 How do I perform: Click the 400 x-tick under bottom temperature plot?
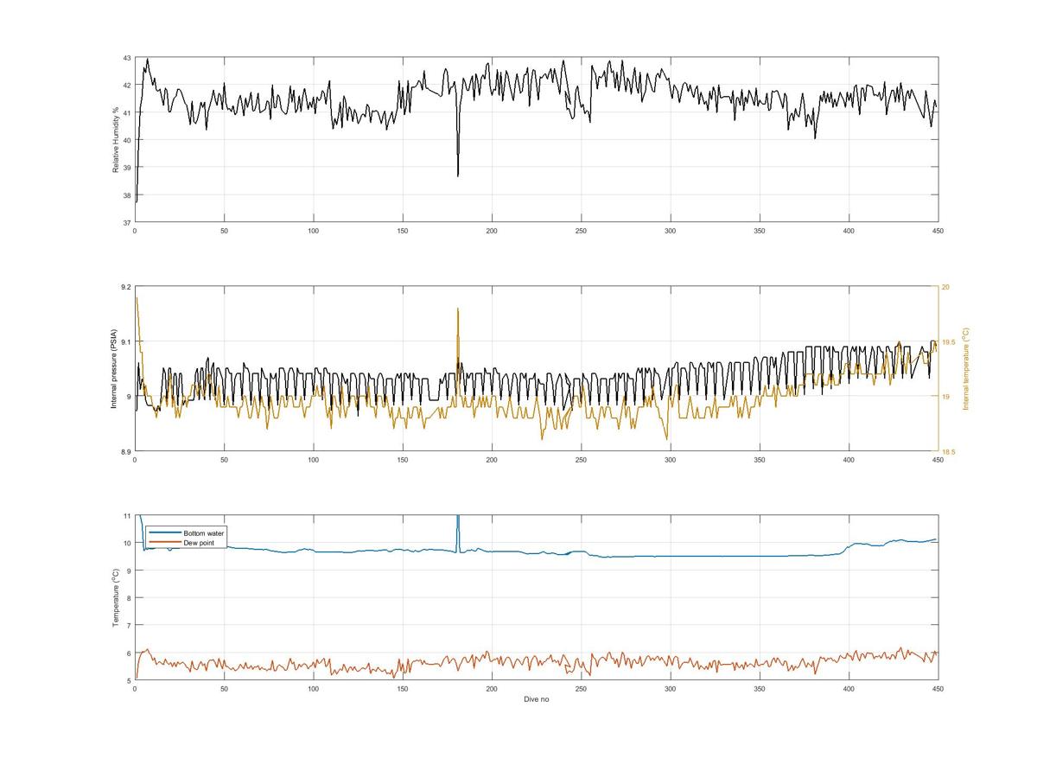click(849, 689)
